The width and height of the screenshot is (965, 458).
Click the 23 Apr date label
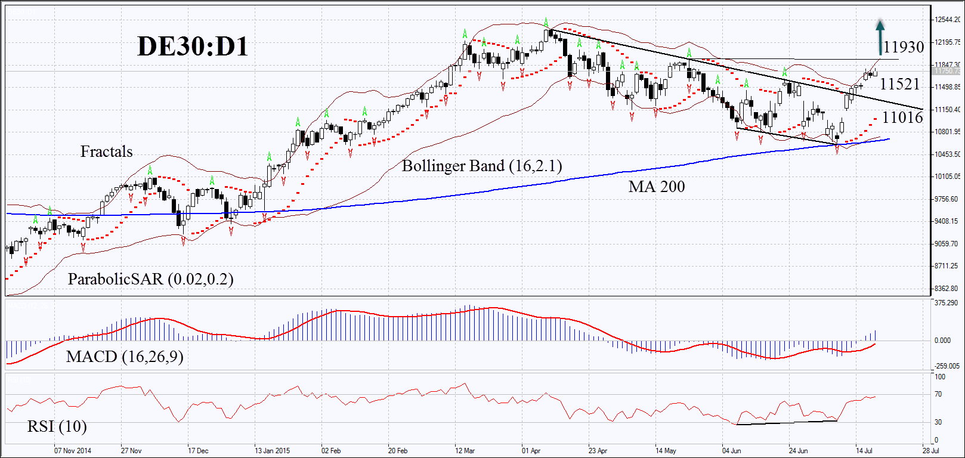[x=598, y=451]
